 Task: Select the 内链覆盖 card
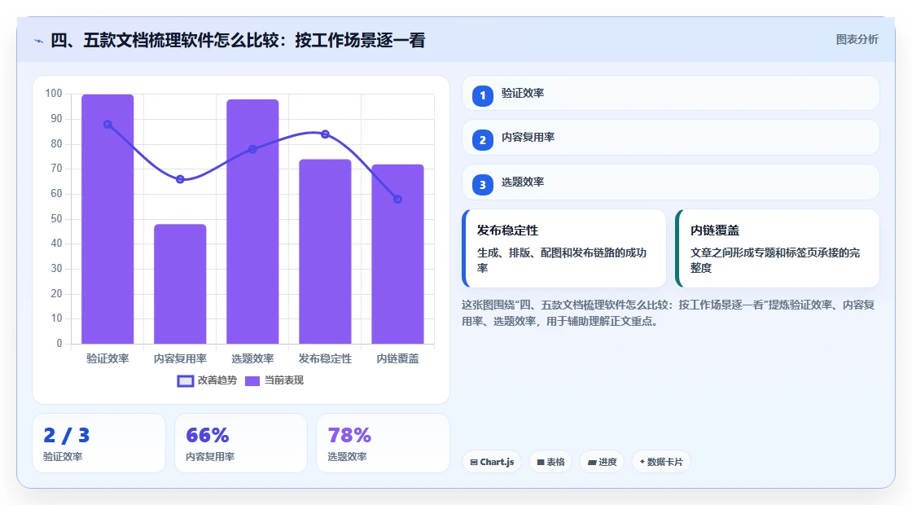click(777, 248)
